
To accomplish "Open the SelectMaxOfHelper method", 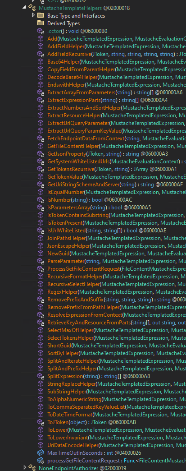I will pyautogui.click(x=70, y=330).
